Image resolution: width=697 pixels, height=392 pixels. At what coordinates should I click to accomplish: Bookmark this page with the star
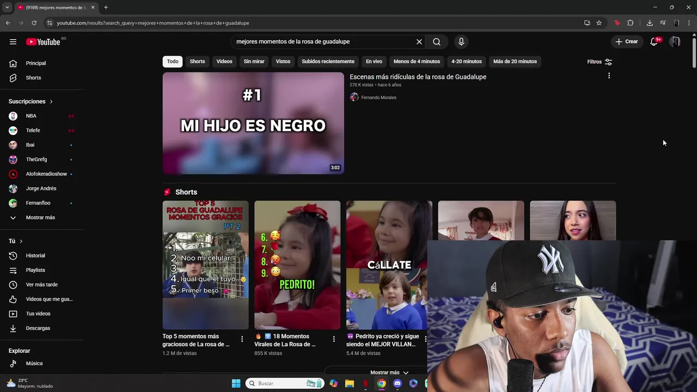pos(599,23)
